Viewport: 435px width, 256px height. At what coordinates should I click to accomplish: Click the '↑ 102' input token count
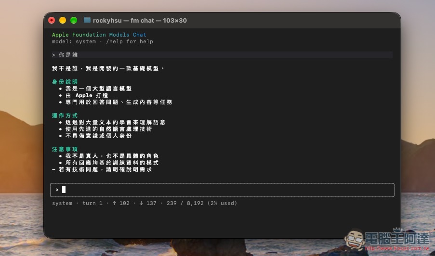121,204
